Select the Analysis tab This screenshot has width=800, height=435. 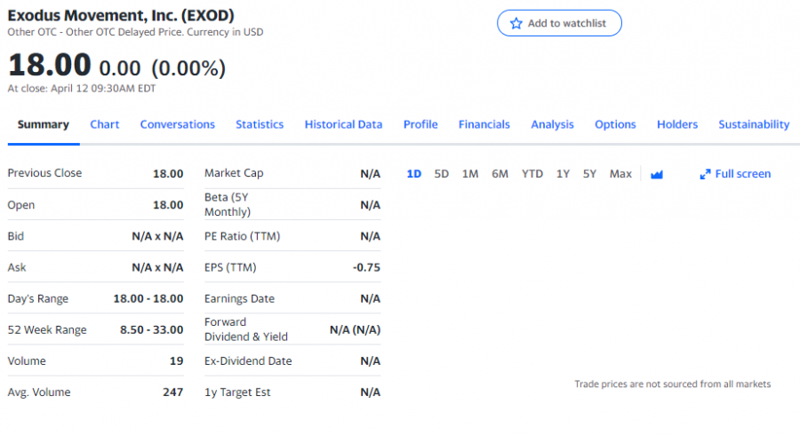pos(552,124)
